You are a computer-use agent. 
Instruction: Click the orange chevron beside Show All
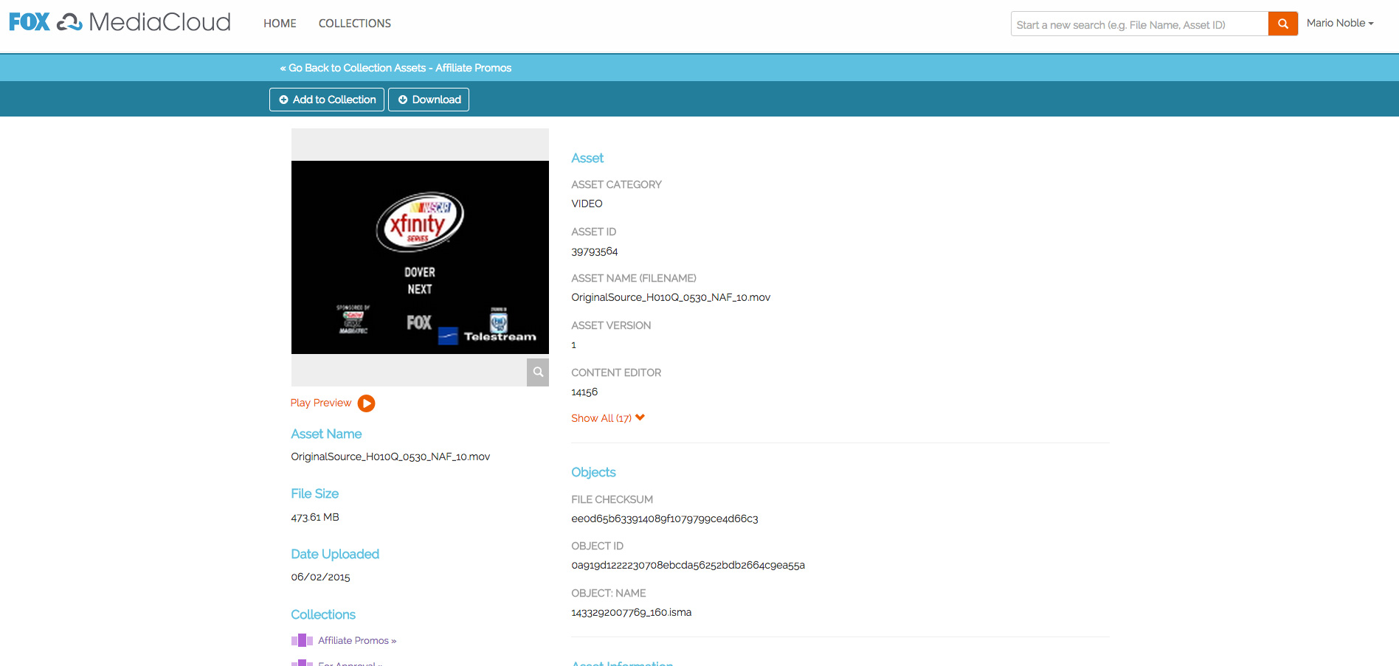(x=640, y=417)
